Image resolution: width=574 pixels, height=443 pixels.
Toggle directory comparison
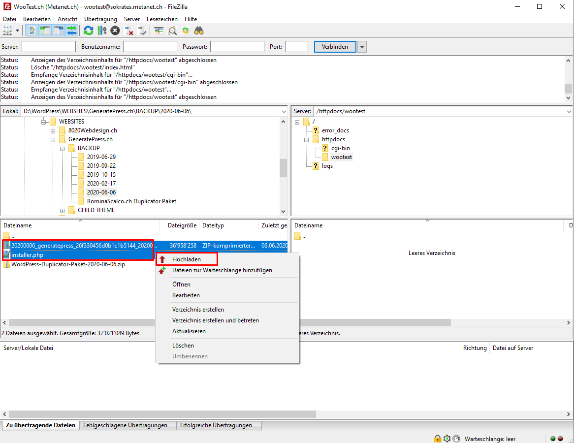click(172, 31)
